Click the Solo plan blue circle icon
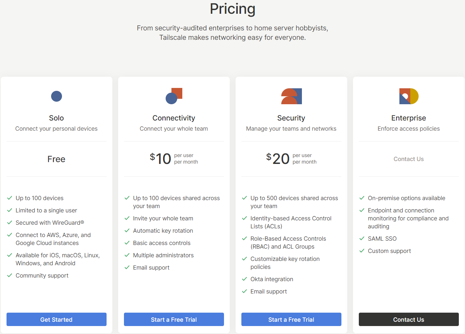 click(x=57, y=96)
